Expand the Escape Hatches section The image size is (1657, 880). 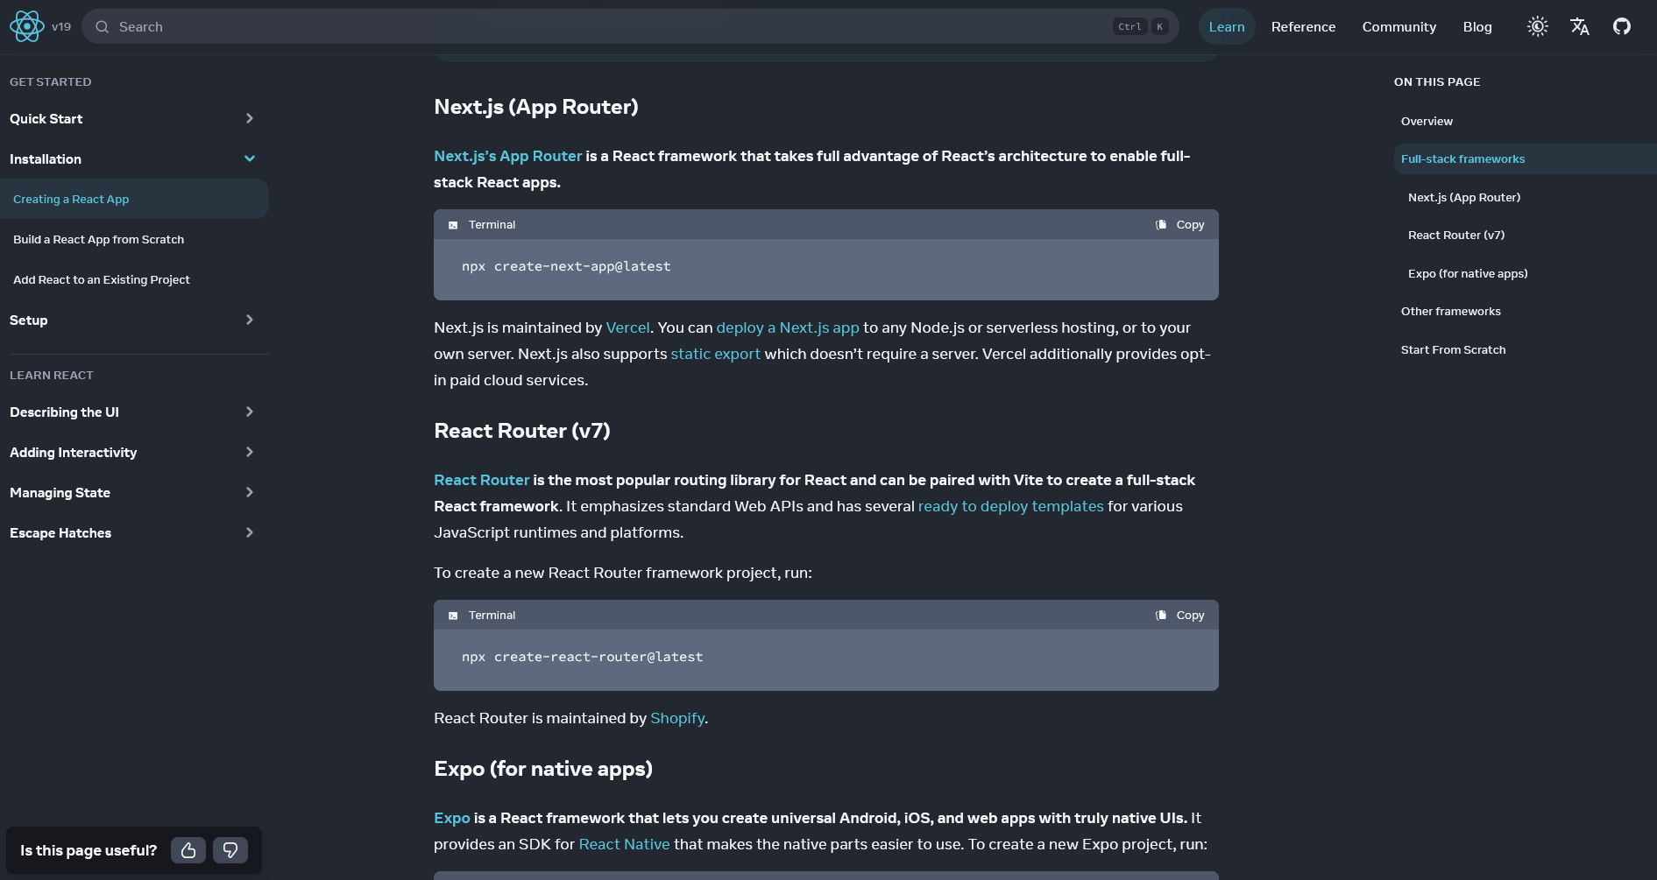[x=249, y=533]
